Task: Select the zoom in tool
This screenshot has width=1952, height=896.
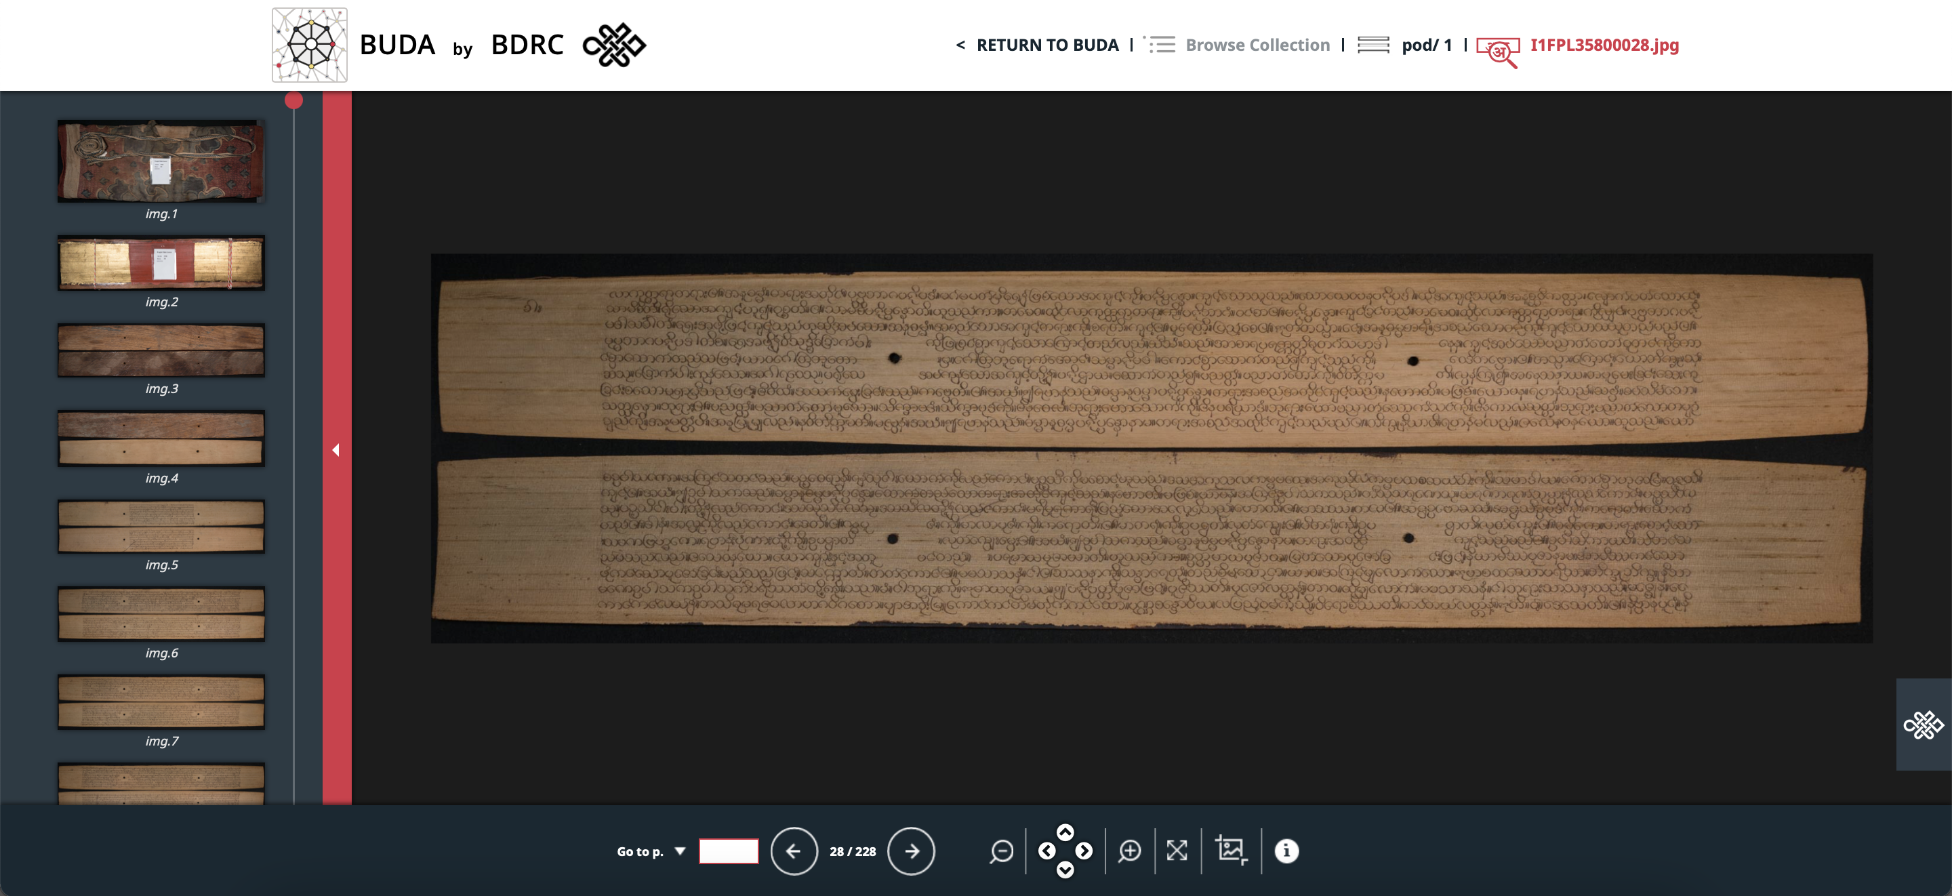Action: click(x=1129, y=851)
